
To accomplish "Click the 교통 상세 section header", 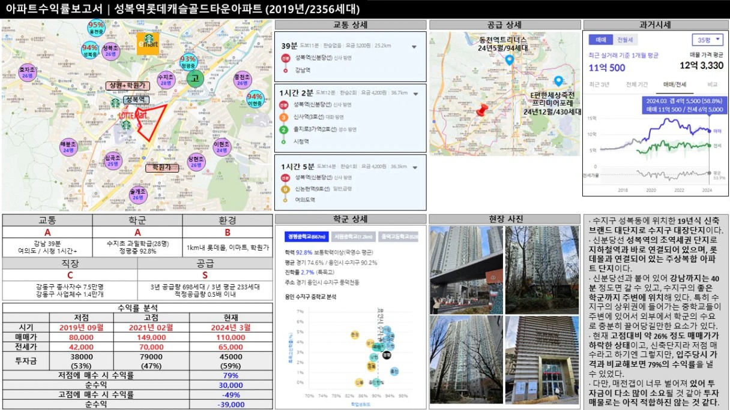I will pyautogui.click(x=351, y=25).
